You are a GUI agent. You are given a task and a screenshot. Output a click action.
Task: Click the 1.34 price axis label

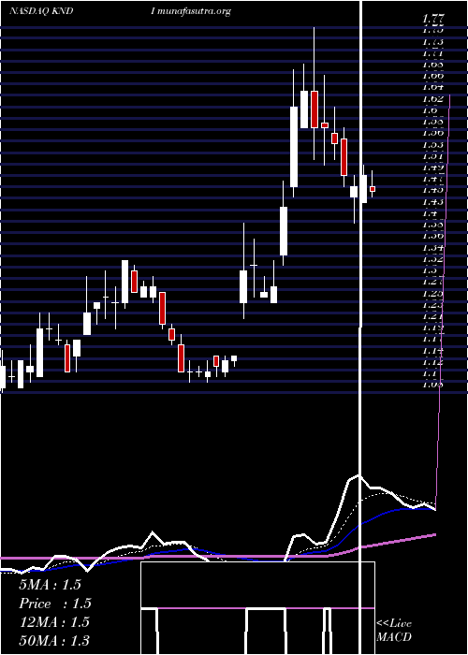[432, 247]
